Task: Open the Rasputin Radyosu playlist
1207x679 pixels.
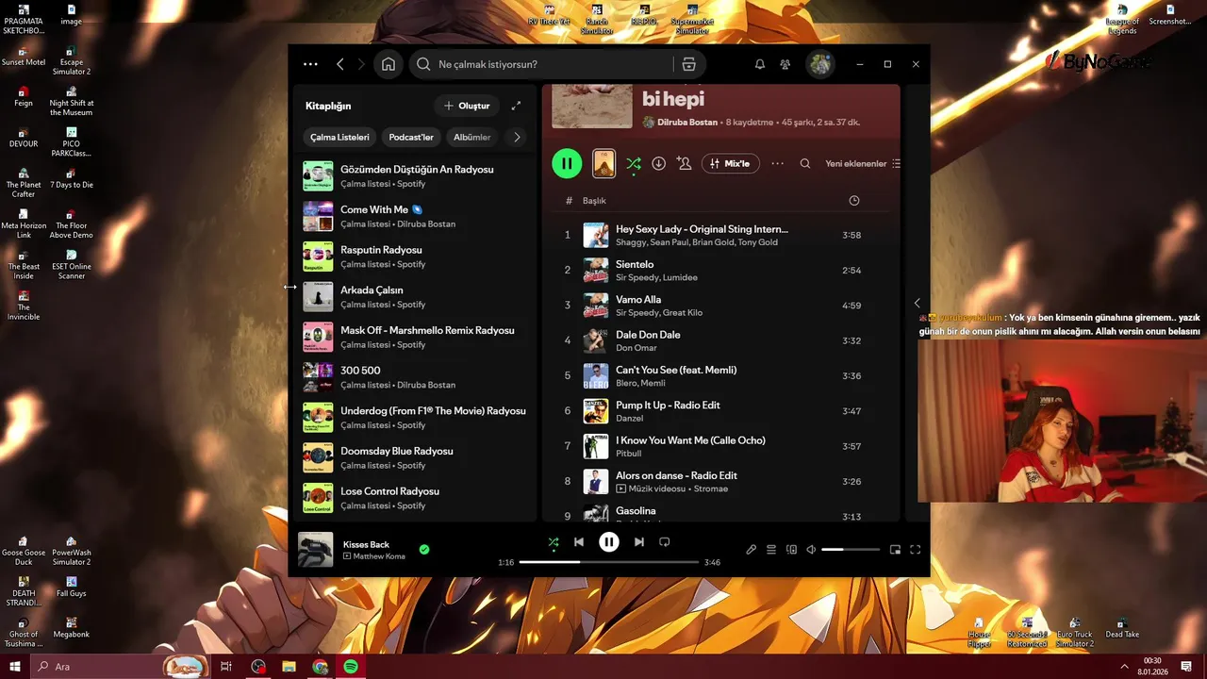Action: tap(415, 257)
